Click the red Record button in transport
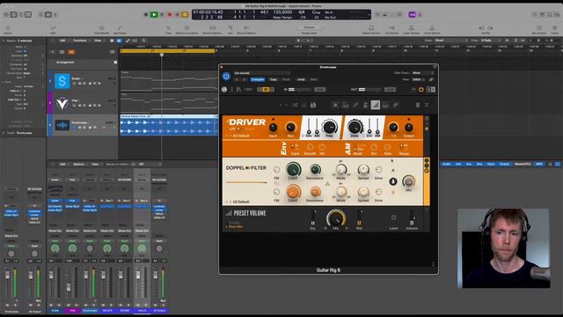Screen dimensions: 563x317 (170, 15)
